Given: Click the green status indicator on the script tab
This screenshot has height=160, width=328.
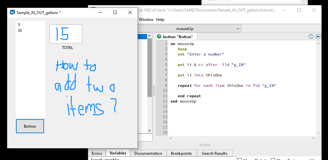Looking at the screenshot, I should coord(159,37).
